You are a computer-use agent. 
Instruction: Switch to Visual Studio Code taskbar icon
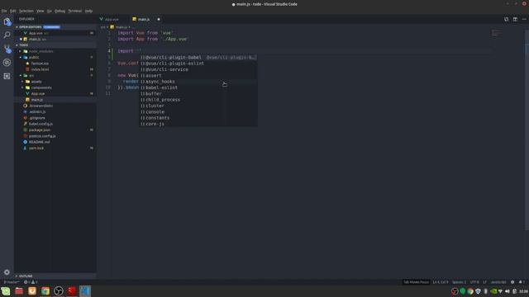(85, 291)
